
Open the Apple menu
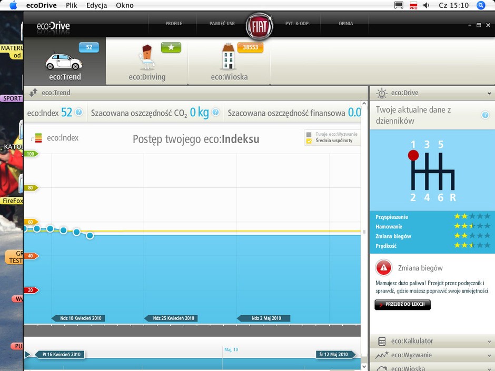[13, 5]
